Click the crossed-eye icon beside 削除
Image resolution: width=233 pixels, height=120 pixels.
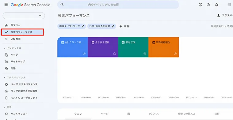pyautogui.click(x=6, y=69)
